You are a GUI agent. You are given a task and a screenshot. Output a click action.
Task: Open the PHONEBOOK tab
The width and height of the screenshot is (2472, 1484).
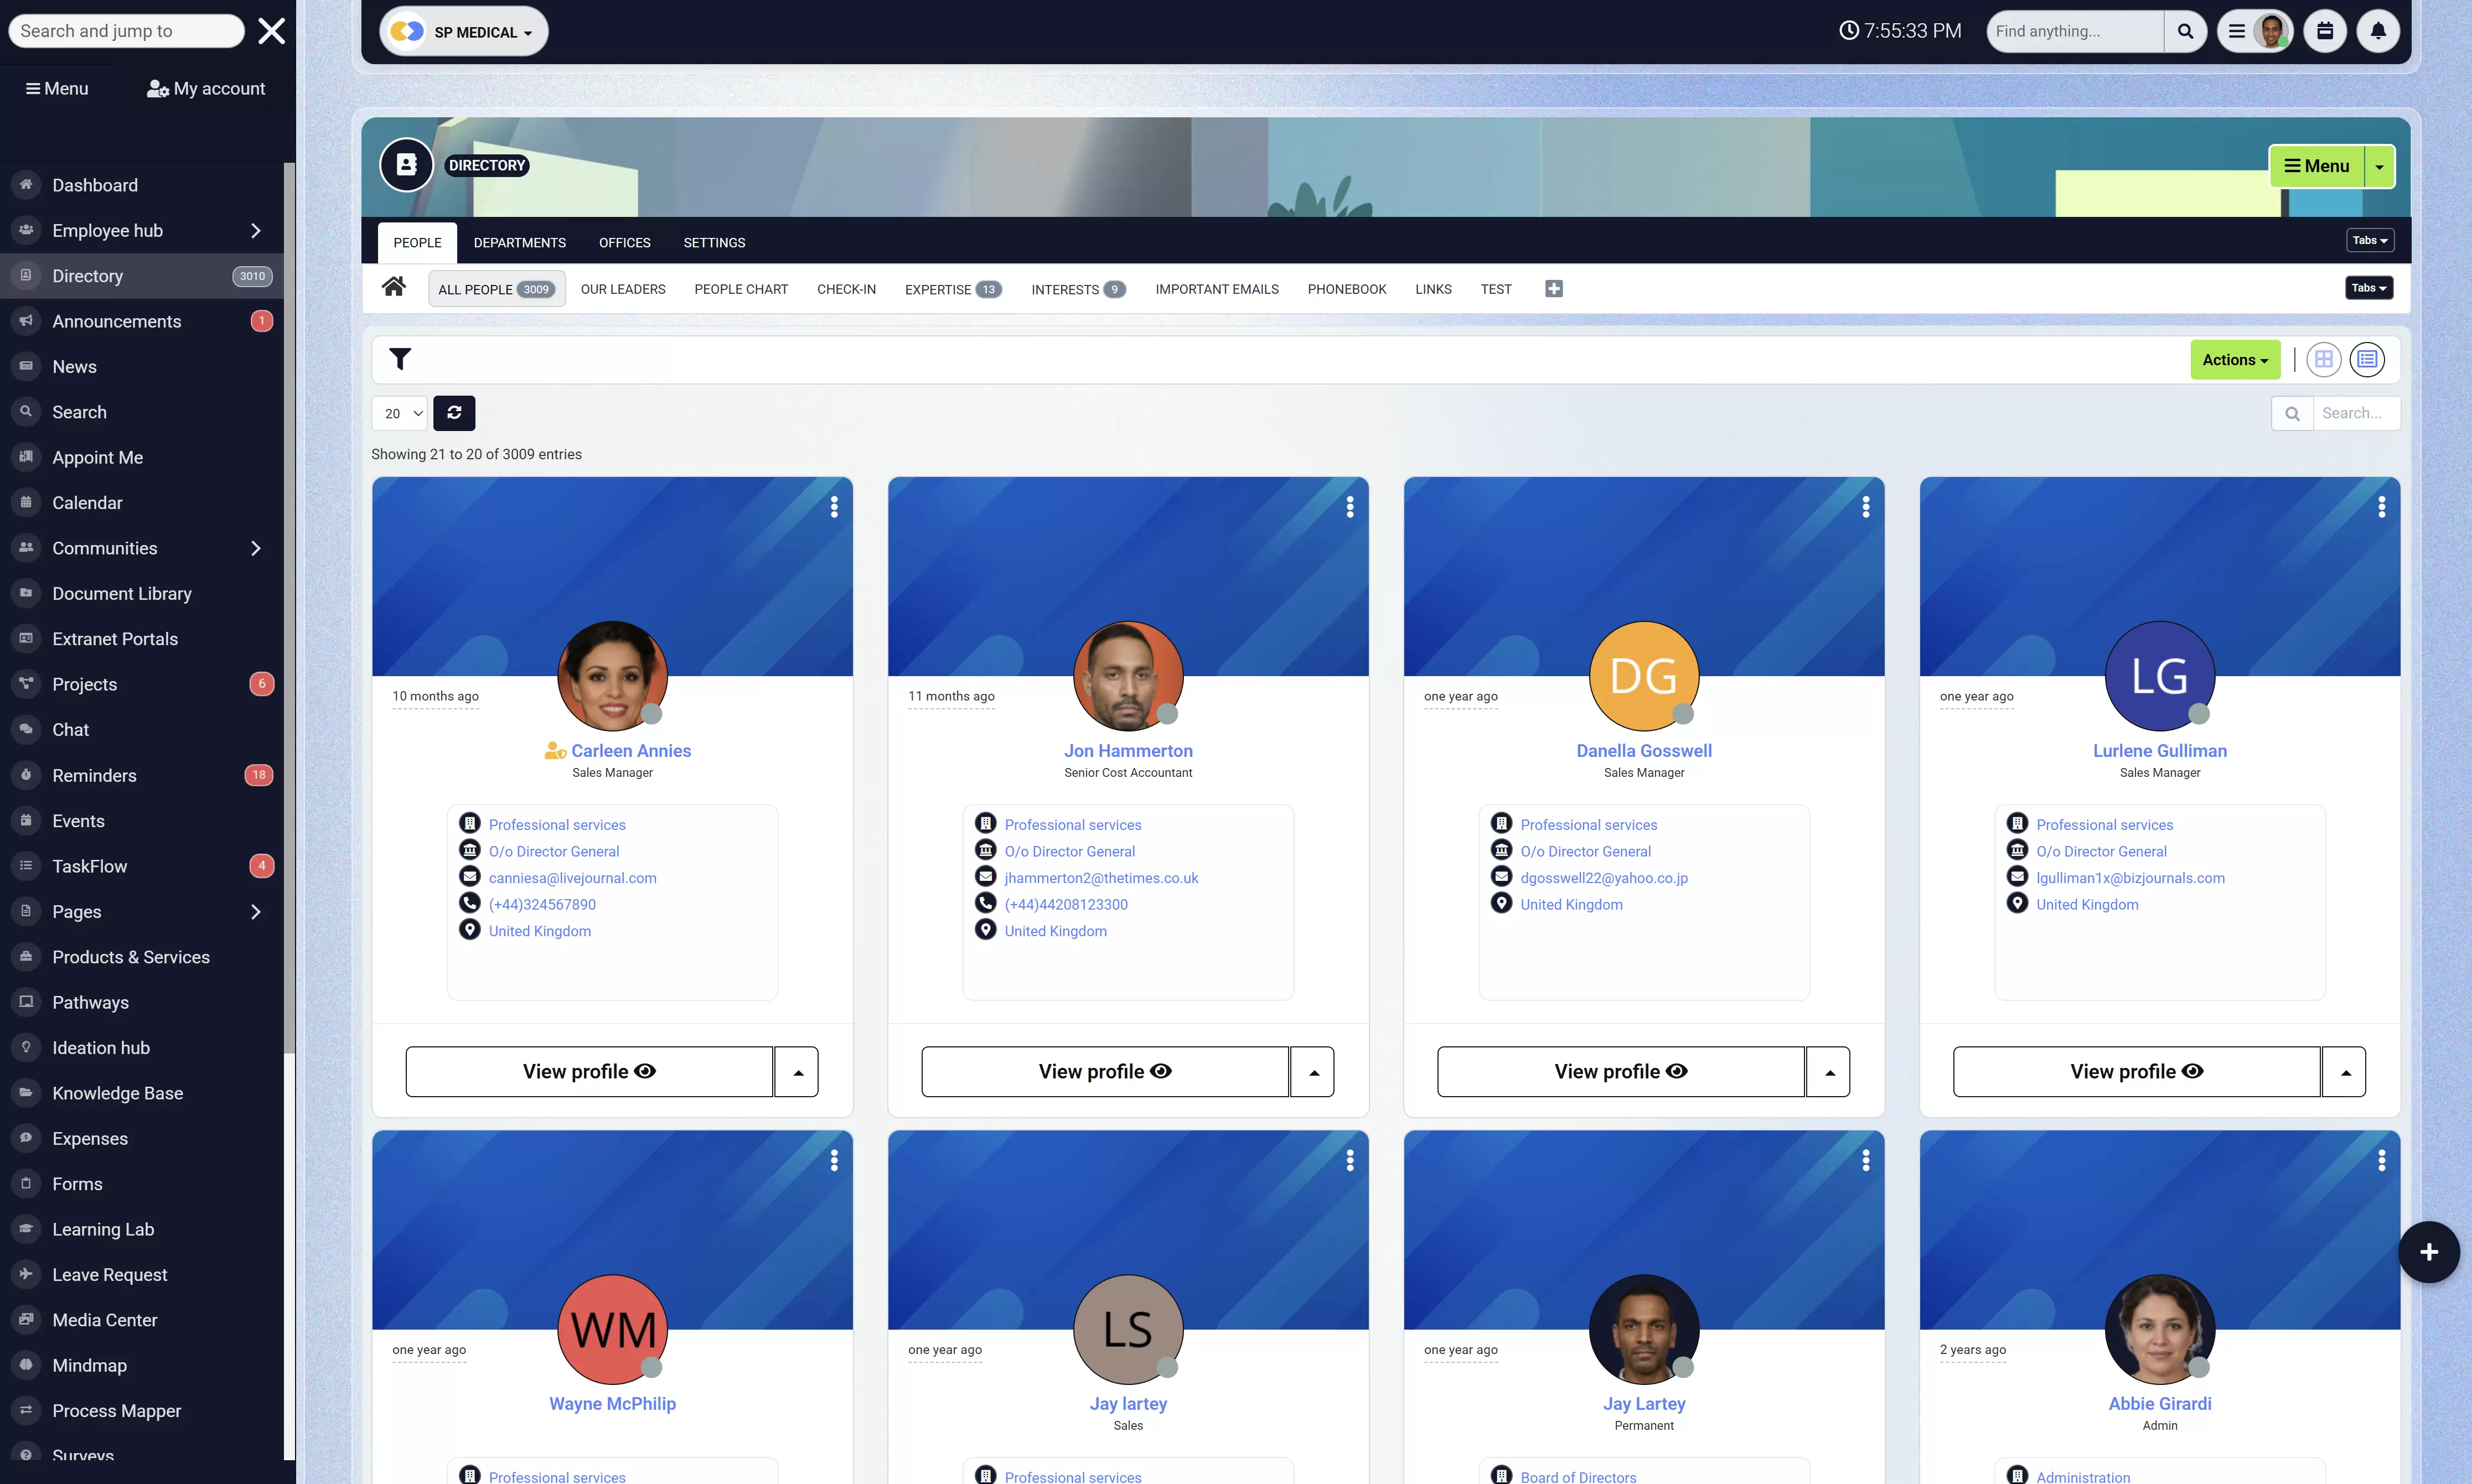1347,289
